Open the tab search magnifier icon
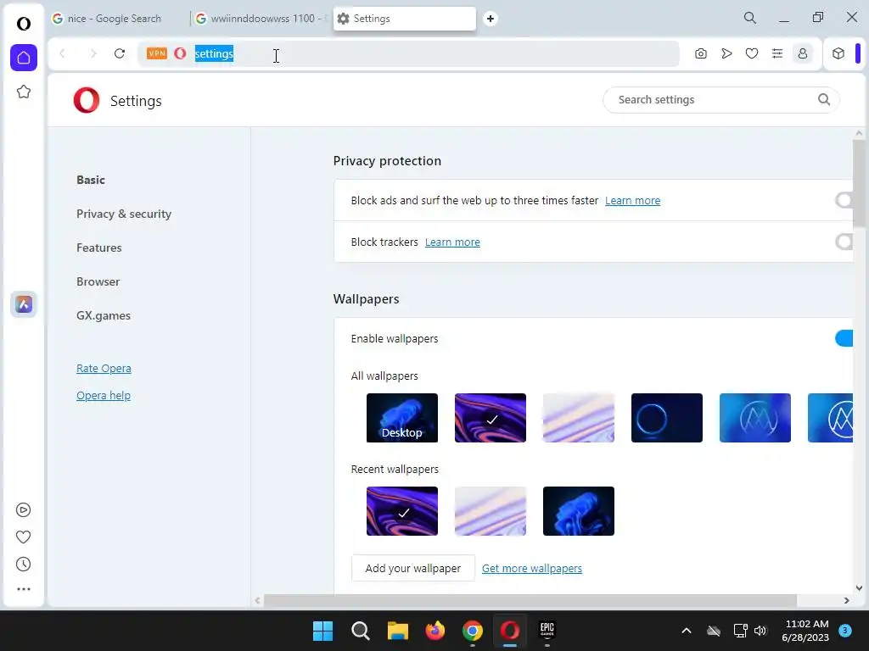Viewport: 869px width, 651px height. 750,18
